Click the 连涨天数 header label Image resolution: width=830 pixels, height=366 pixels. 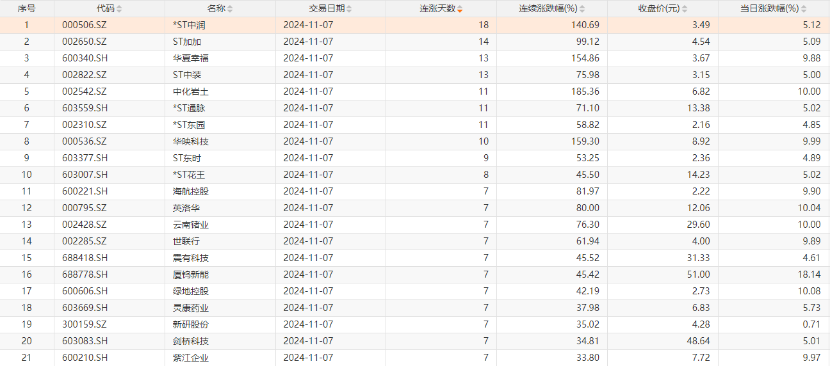(437, 9)
